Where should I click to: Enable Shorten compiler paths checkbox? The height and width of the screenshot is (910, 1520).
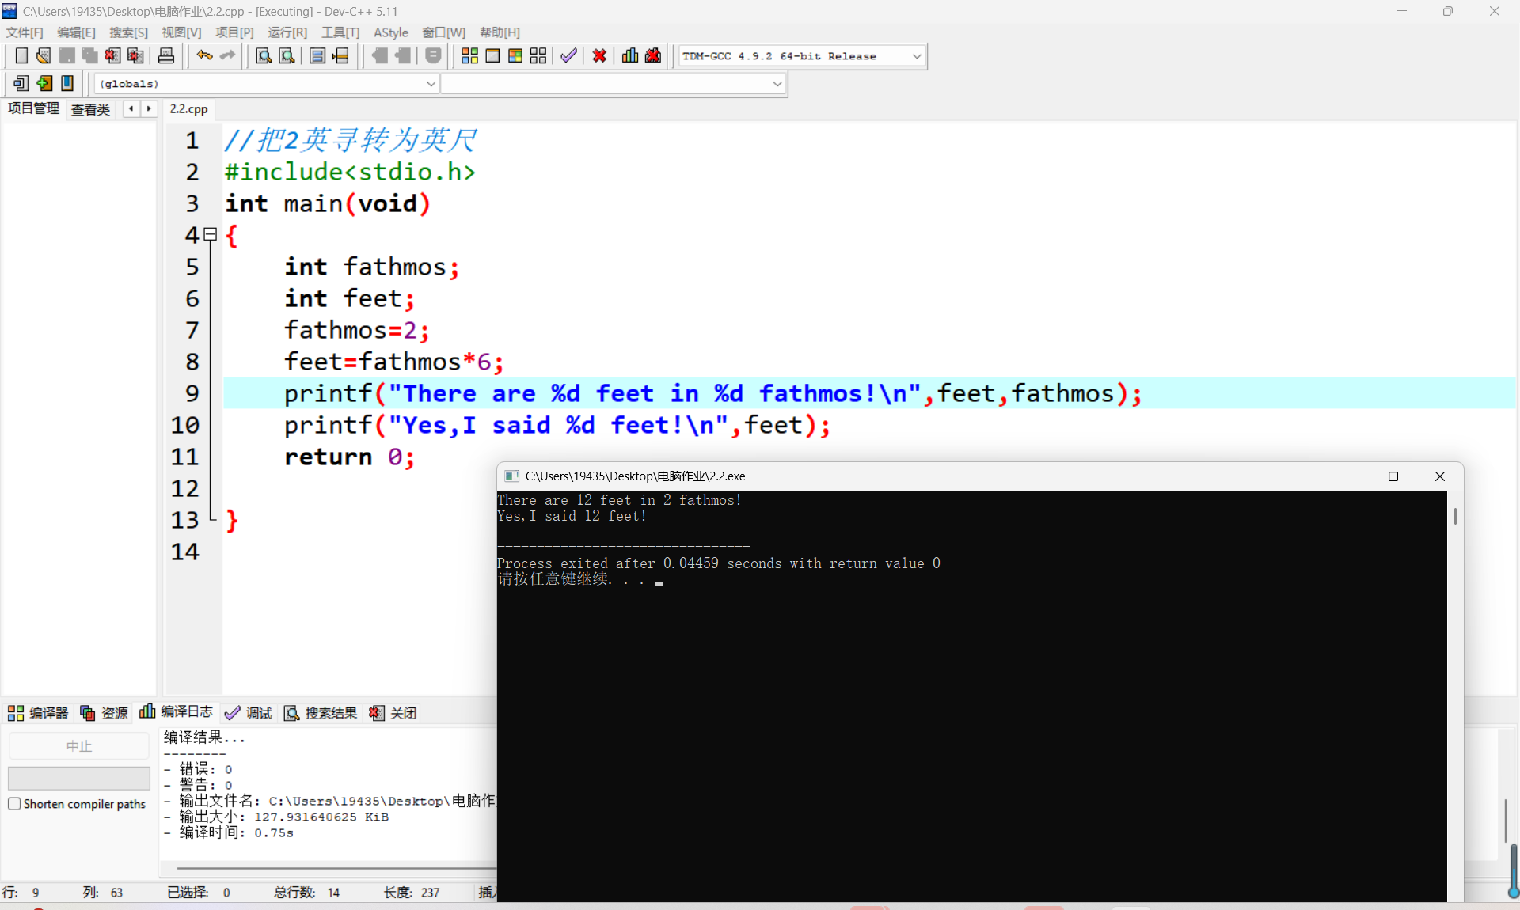point(14,804)
